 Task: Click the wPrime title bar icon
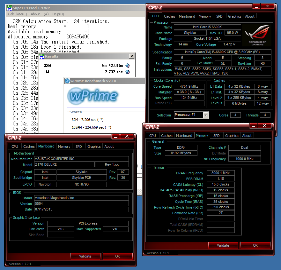click(x=67, y=81)
